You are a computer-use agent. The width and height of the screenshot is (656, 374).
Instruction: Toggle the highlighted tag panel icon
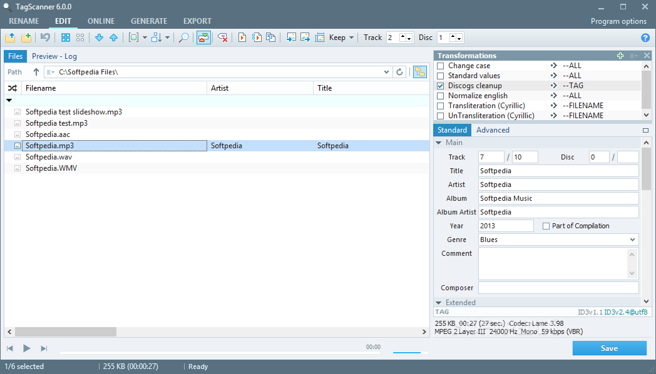pos(203,38)
